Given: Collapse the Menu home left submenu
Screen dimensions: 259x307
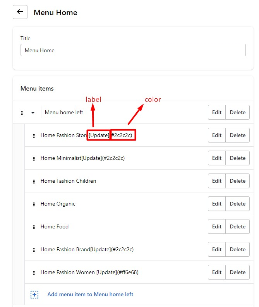Looking at the screenshot, I should click(x=33, y=113).
